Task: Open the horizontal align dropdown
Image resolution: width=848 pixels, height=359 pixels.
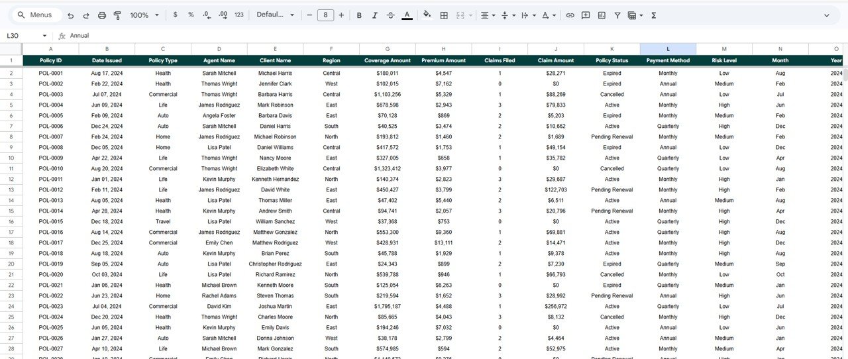Action: (x=488, y=15)
